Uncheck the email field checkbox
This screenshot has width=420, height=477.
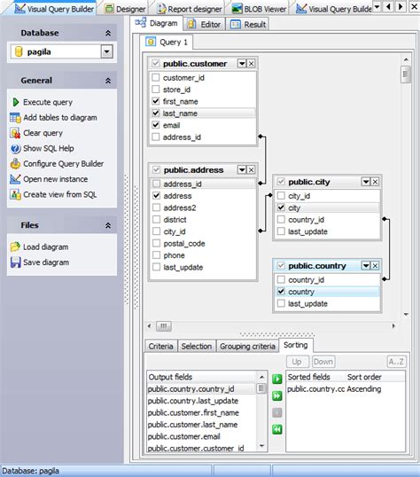point(156,125)
